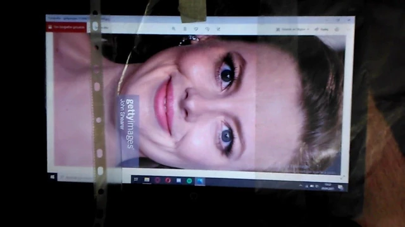Click the green circle app icon in taskbar
The width and height of the screenshot is (405, 227).
(x=189, y=181)
